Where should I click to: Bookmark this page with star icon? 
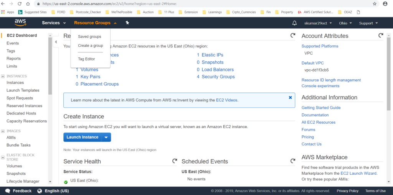click(375, 4)
